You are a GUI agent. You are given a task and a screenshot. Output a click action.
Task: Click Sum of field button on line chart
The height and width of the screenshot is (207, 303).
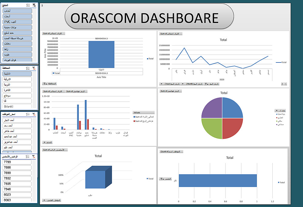tap(171, 34)
